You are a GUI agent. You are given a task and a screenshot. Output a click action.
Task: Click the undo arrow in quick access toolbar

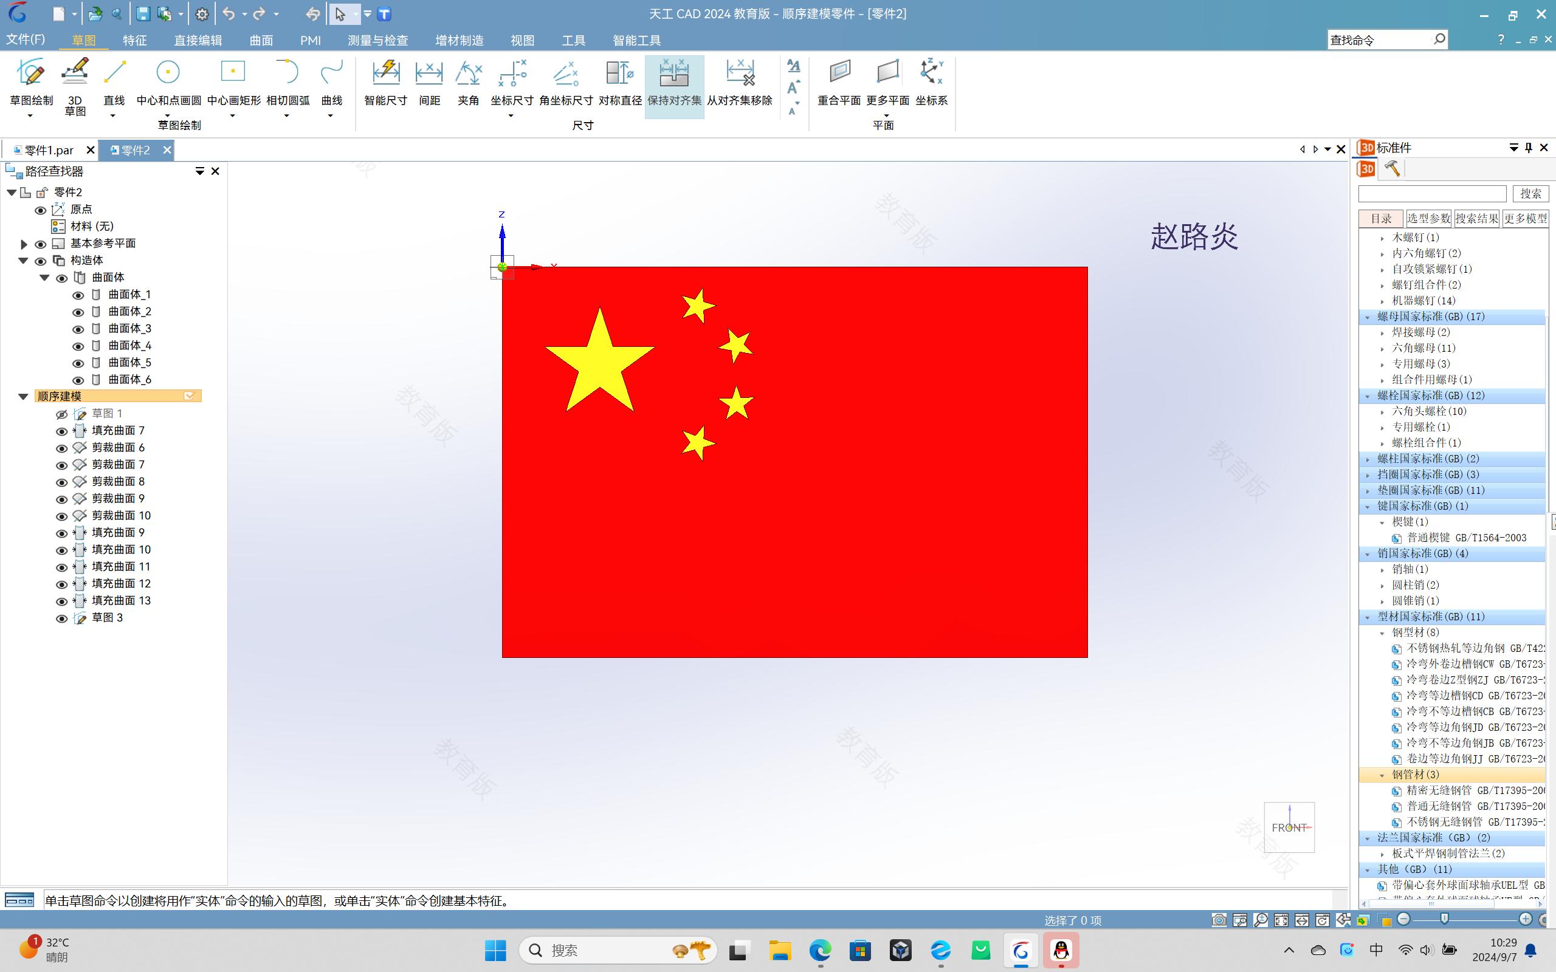tap(229, 14)
